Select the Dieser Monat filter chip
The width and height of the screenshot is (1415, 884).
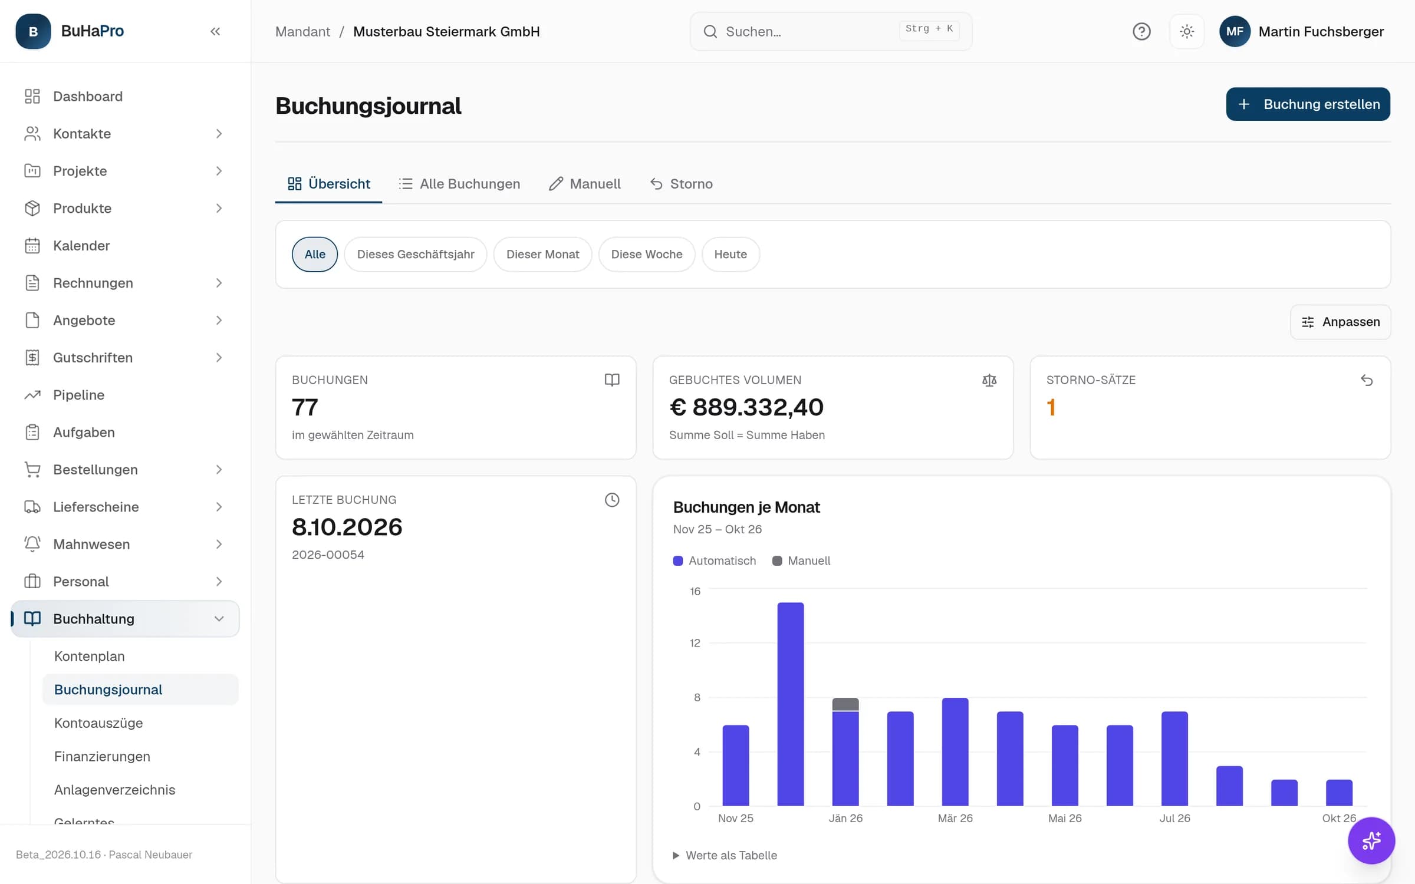pos(542,254)
